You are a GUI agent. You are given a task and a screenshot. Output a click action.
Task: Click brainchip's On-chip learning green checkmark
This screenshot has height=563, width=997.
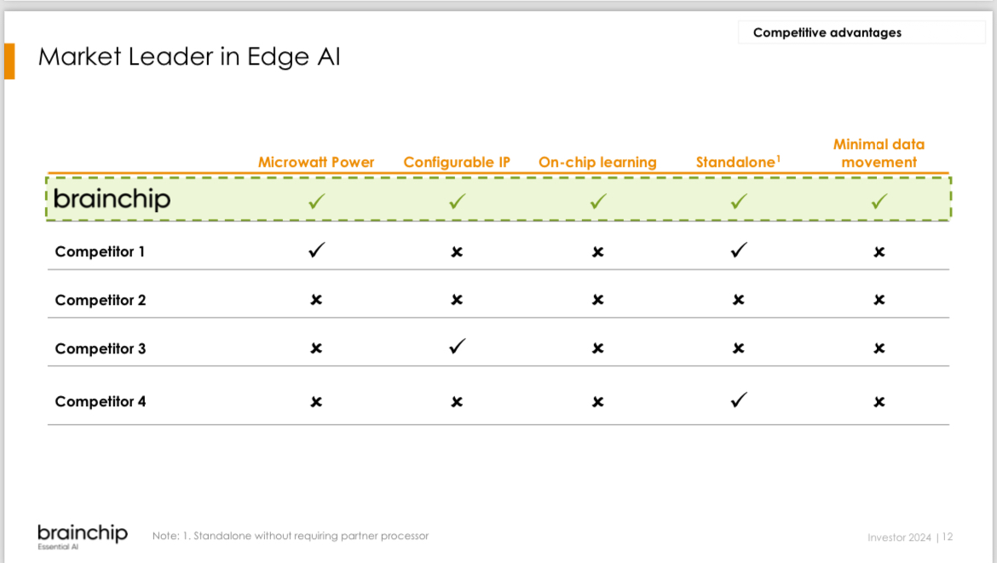click(597, 201)
